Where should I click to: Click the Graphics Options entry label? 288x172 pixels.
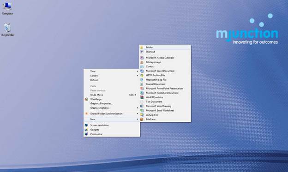point(99,108)
